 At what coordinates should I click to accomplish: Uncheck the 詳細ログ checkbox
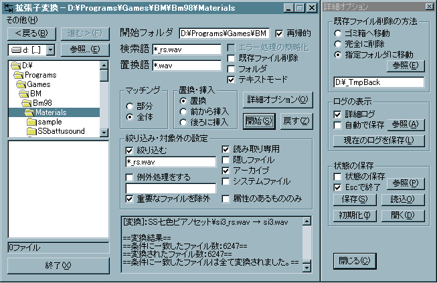click(339, 114)
